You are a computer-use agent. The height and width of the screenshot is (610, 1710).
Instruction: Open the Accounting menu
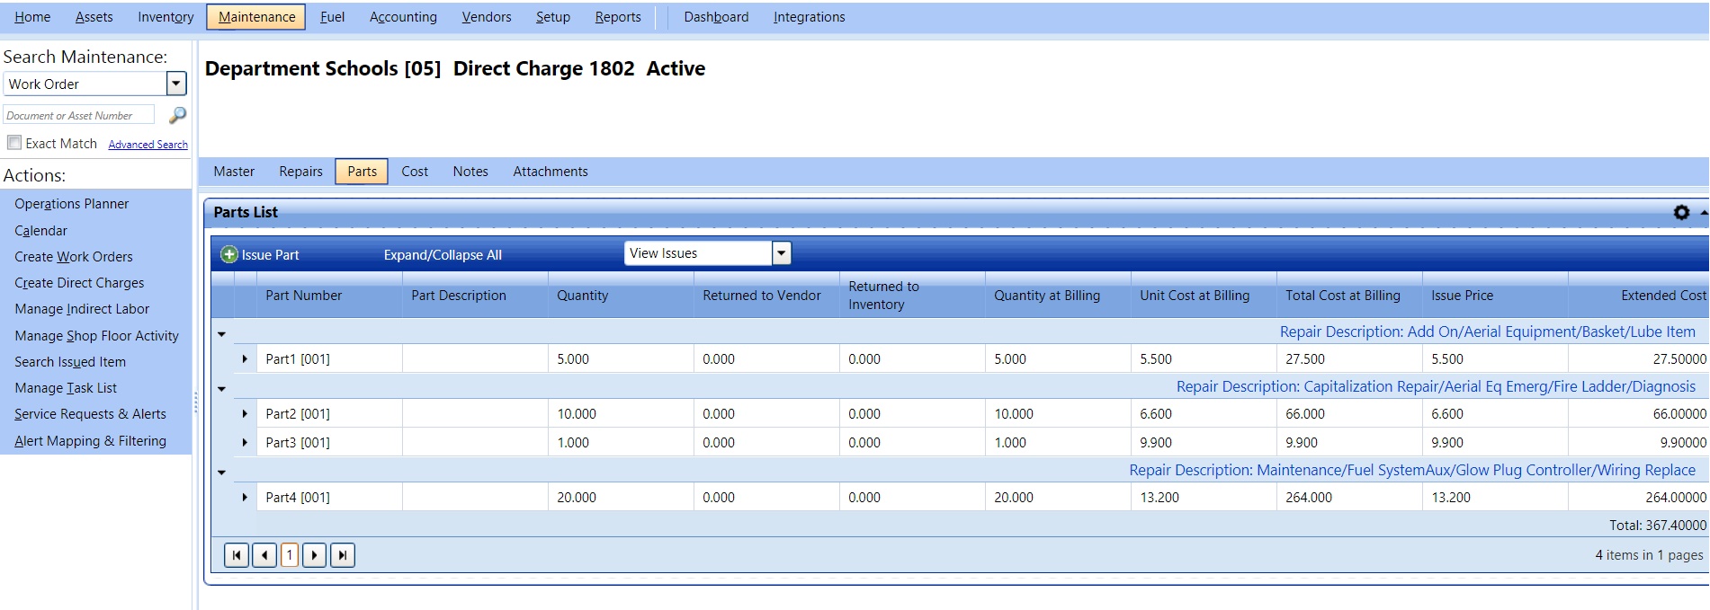(x=403, y=17)
